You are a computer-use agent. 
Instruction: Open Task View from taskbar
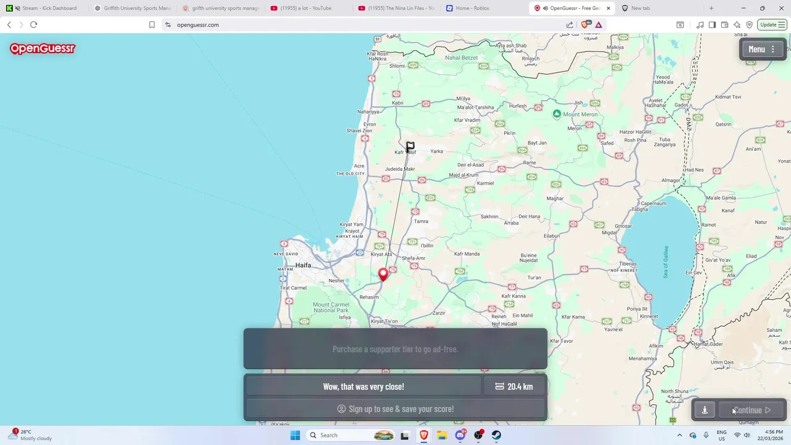tap(405, 435)
